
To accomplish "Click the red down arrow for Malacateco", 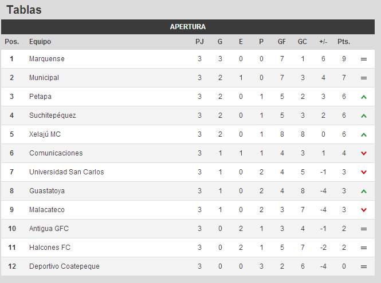I will tap(363, 210).
